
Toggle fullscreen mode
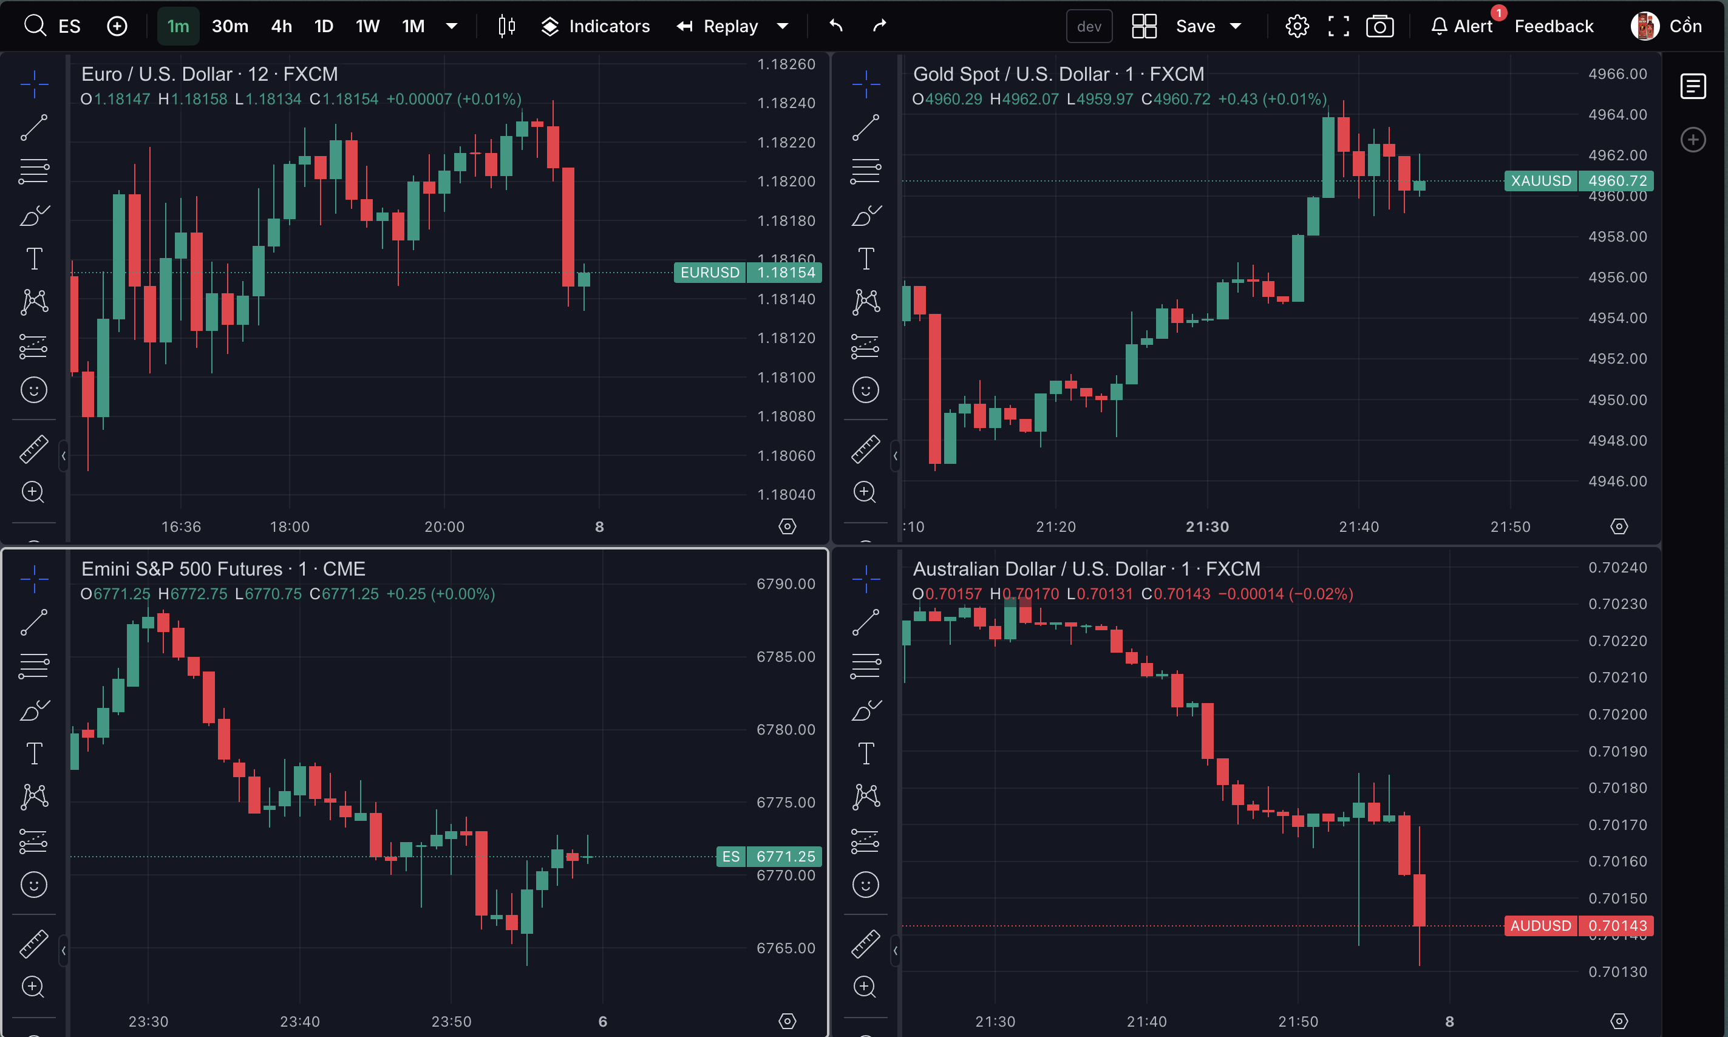(1338, 26)
